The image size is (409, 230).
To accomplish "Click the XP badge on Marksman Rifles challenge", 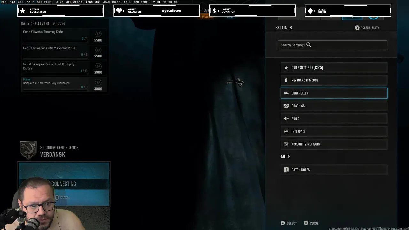I will point(98,50).
